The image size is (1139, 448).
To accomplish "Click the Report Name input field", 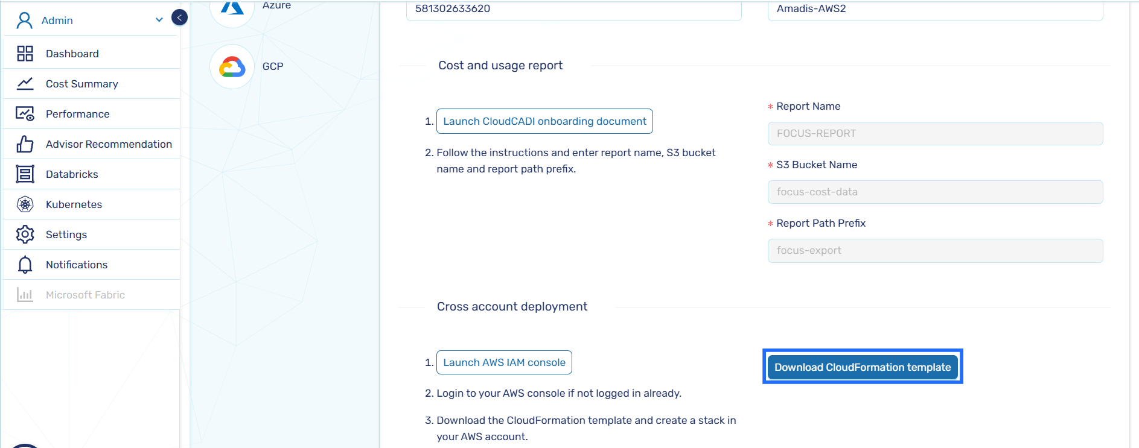I will point(934,133).
